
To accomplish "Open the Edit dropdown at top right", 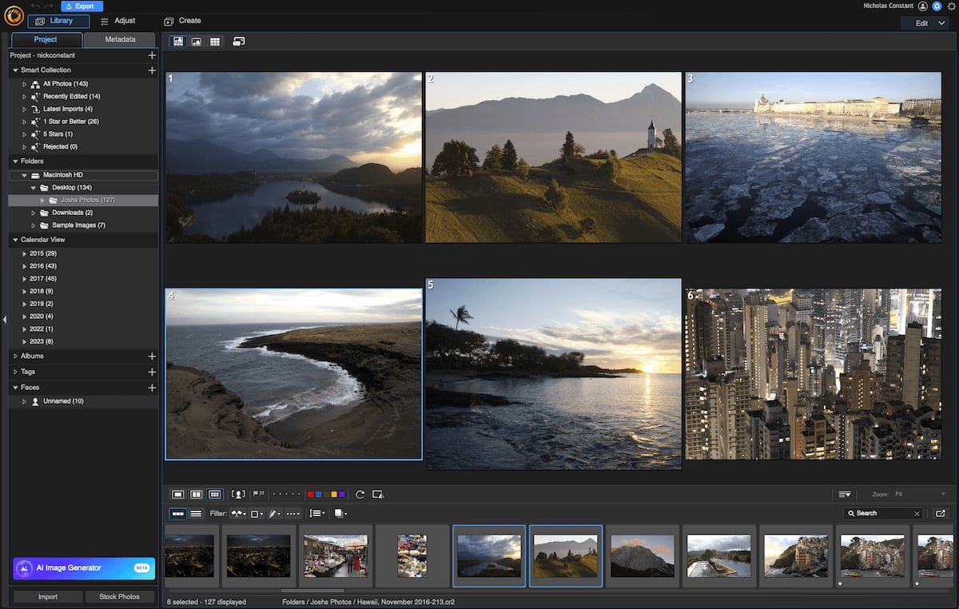I will pyautogui.click(x=924, y=23).
